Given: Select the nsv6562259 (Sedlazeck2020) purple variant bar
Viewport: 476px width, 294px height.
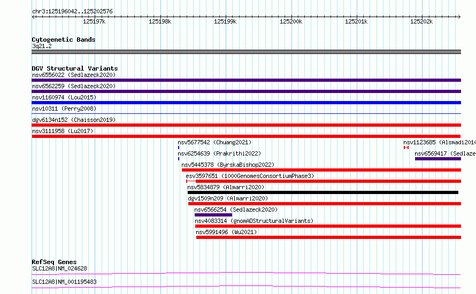Looking at the screenshot, I should 246,91.
